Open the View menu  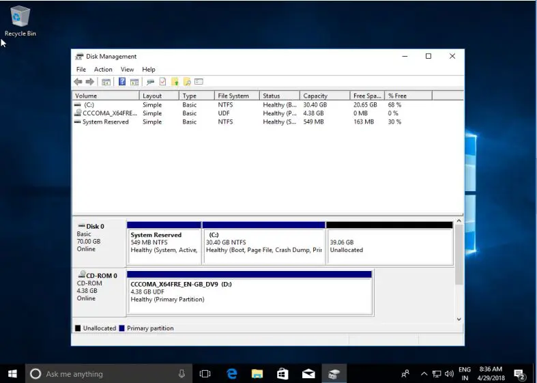tap(127, 70)
